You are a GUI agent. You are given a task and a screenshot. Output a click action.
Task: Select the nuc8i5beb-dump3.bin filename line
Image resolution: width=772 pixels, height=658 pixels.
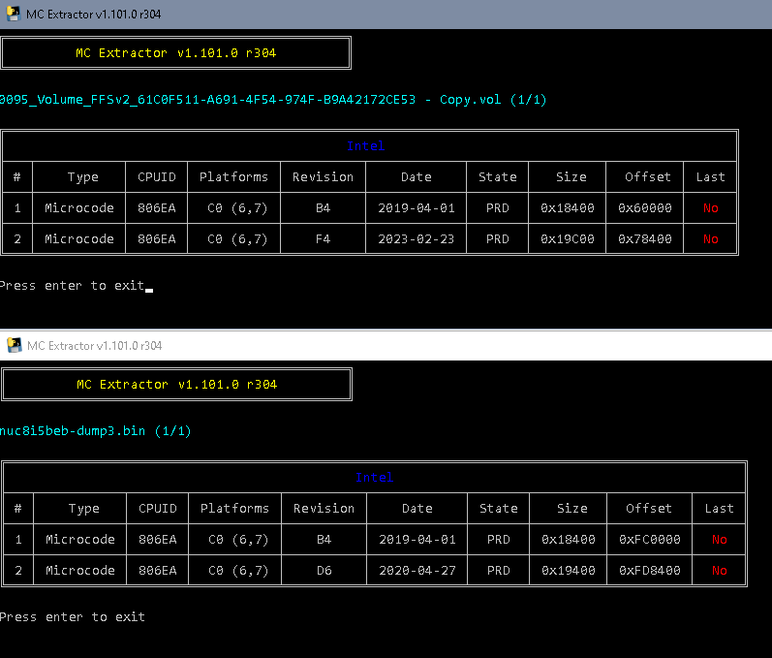pyautogui.click(x=96, y=431)
